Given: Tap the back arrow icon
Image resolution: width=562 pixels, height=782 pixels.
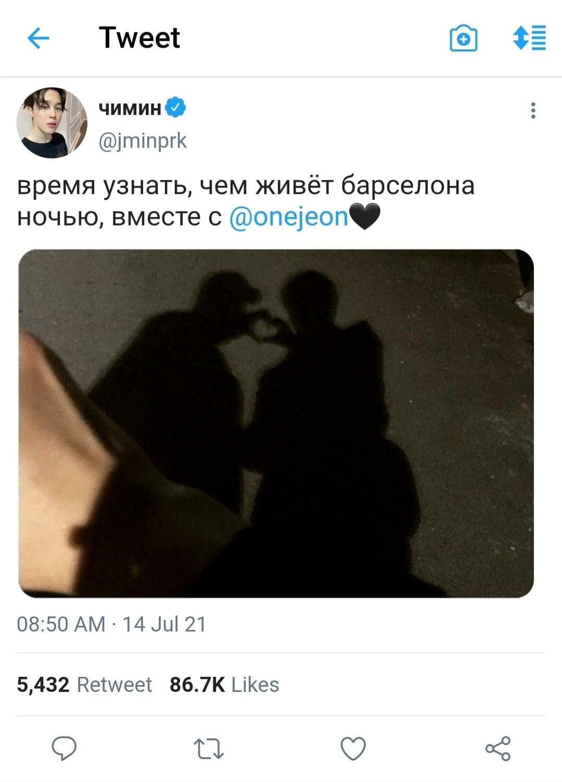Looking at the screenshot, I should pos(38,38).
